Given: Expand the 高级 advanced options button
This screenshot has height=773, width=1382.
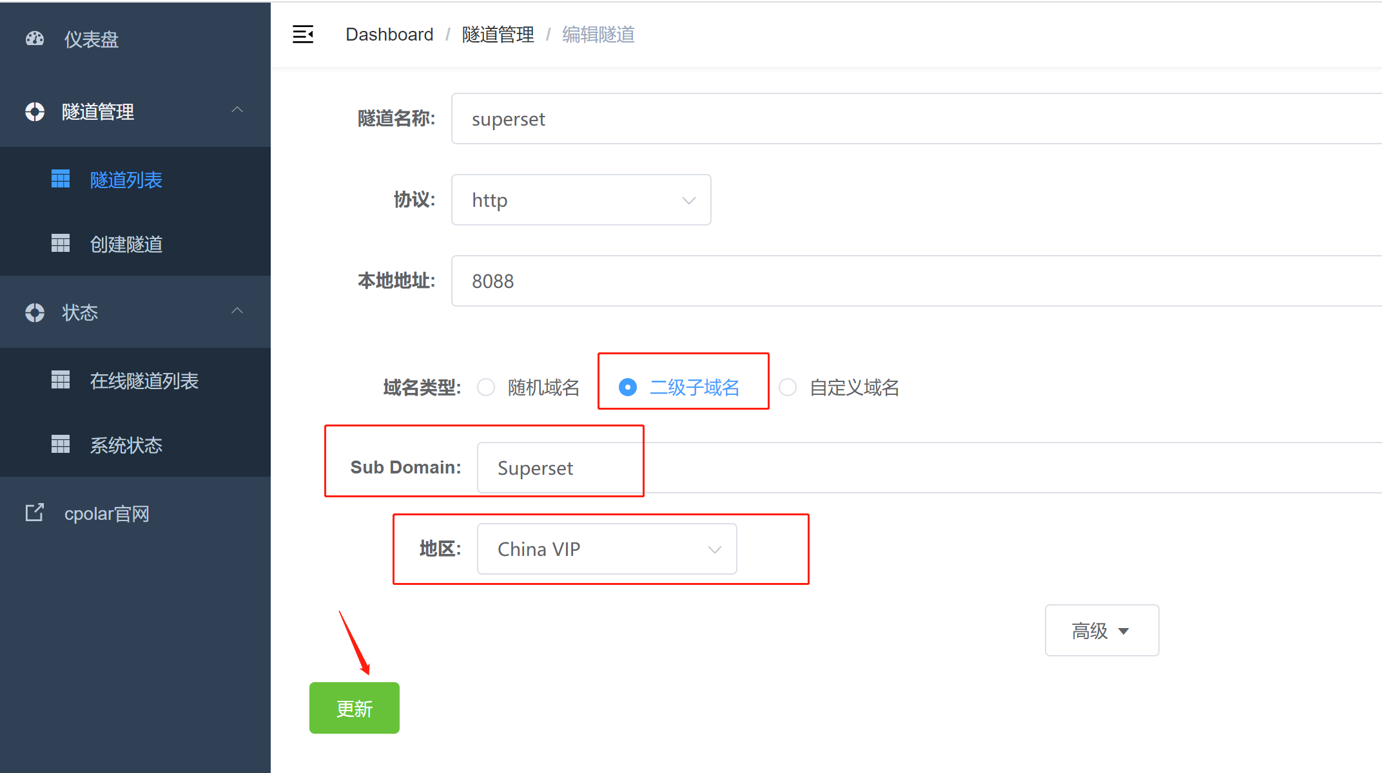Looking at the screenshot, I should click(1102, 631).
